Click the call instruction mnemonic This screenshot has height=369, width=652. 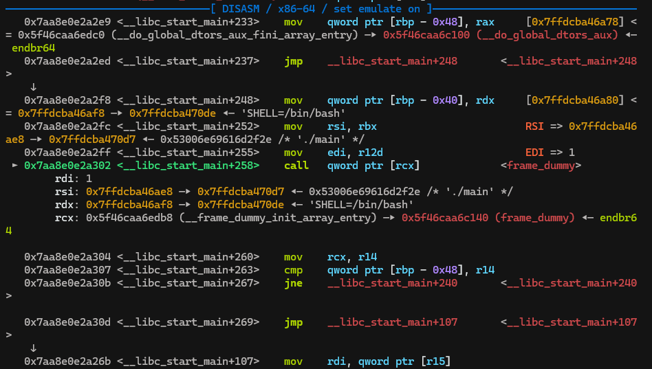296,166
